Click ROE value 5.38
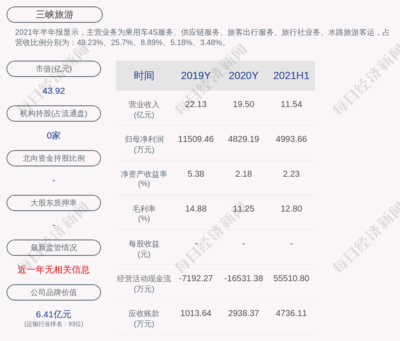400x341 pixels. [x=196, y=174]
